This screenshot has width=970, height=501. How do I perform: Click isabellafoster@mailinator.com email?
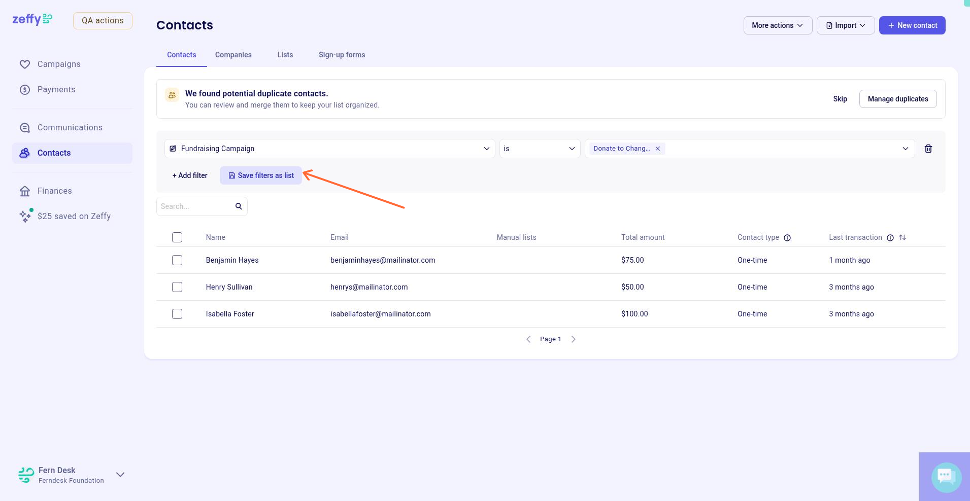(381, 314)
